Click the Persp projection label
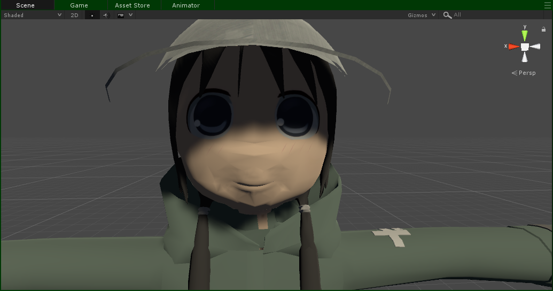 [526, 73]
